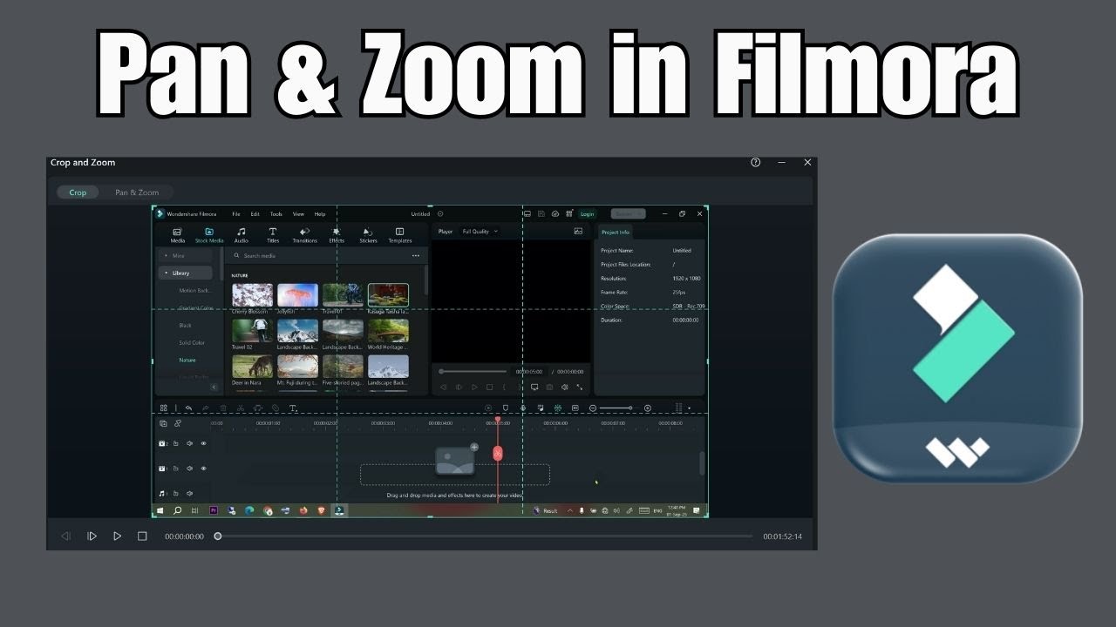Select the Black category
This screenshot has width=1116, height=627.
click(x=186, y=326)
